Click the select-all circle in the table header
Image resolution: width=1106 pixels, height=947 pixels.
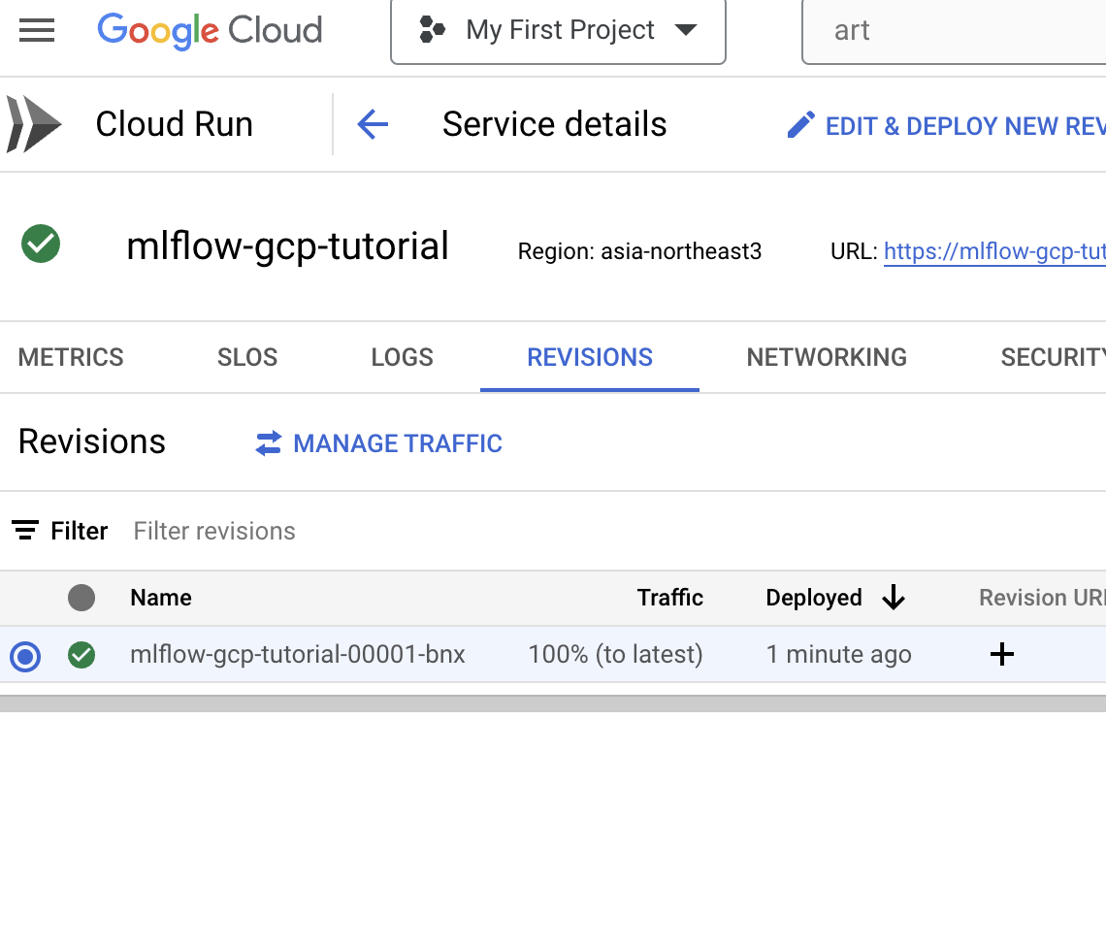(x=81, y=598)
